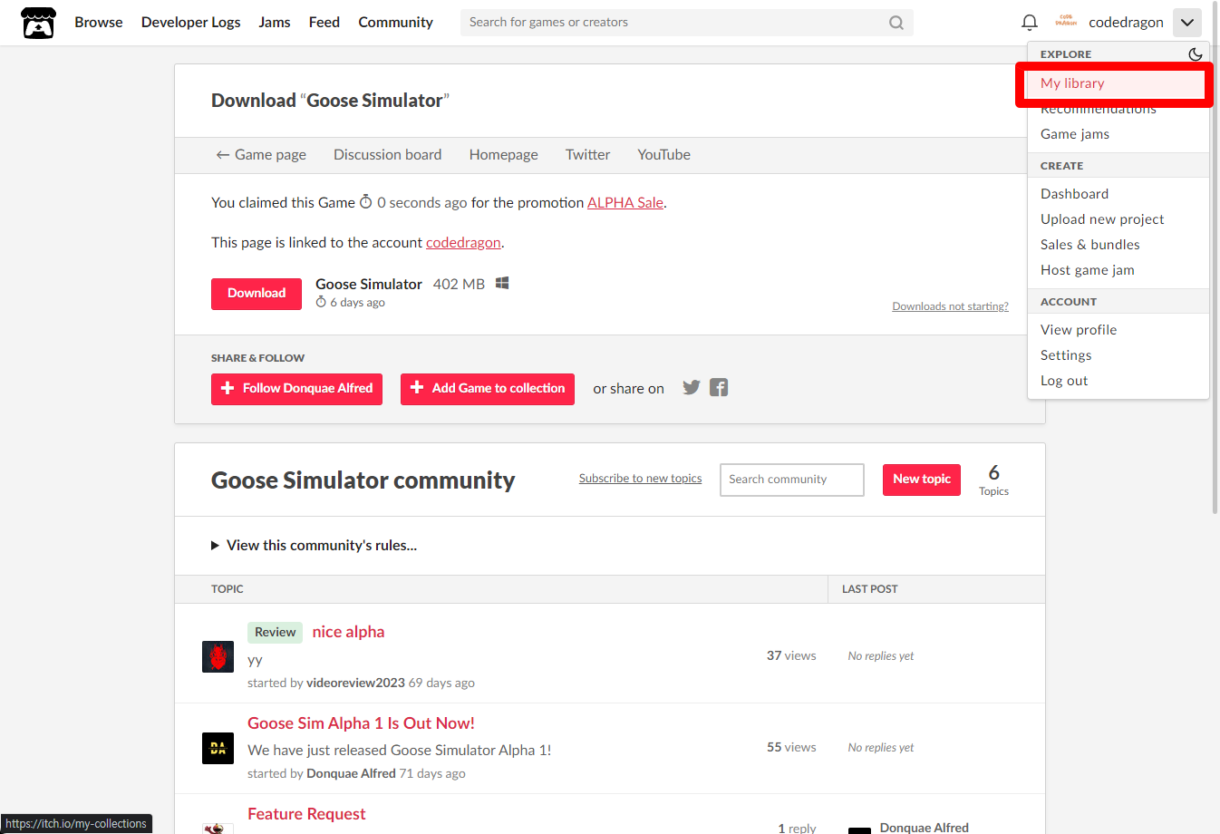The height and width of the screenshot is (834, 1220).
Task: Click the itch.io logo icon
Action: (38, 23)
